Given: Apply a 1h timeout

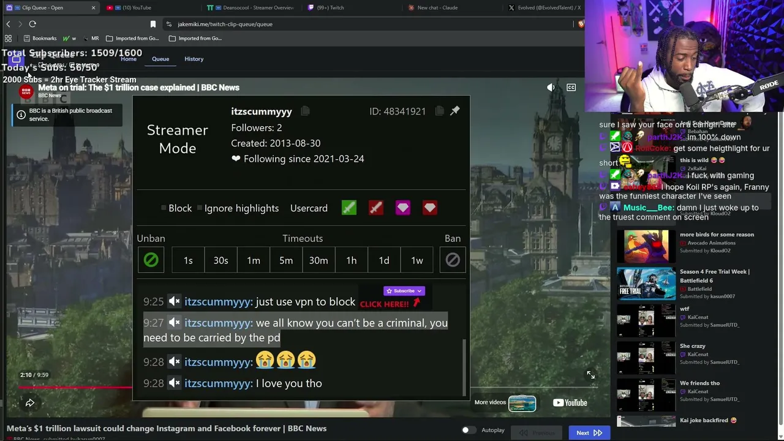Looking at the screenshot, I should click(352, 260).
